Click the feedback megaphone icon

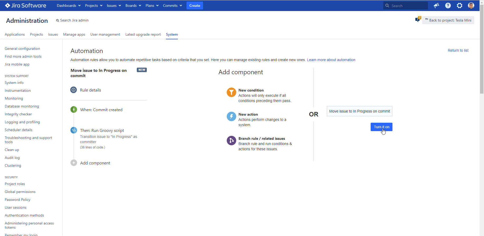[437, 5]
